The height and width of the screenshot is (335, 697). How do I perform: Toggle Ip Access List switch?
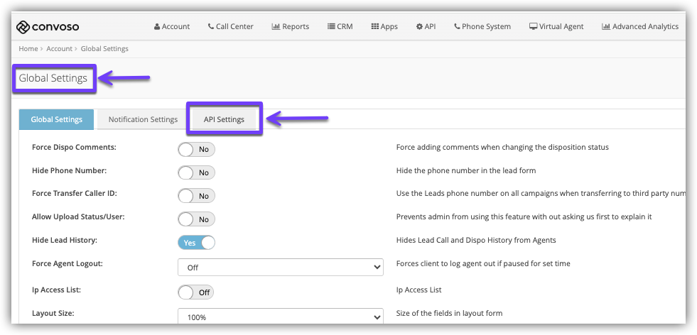pos(195,292)
